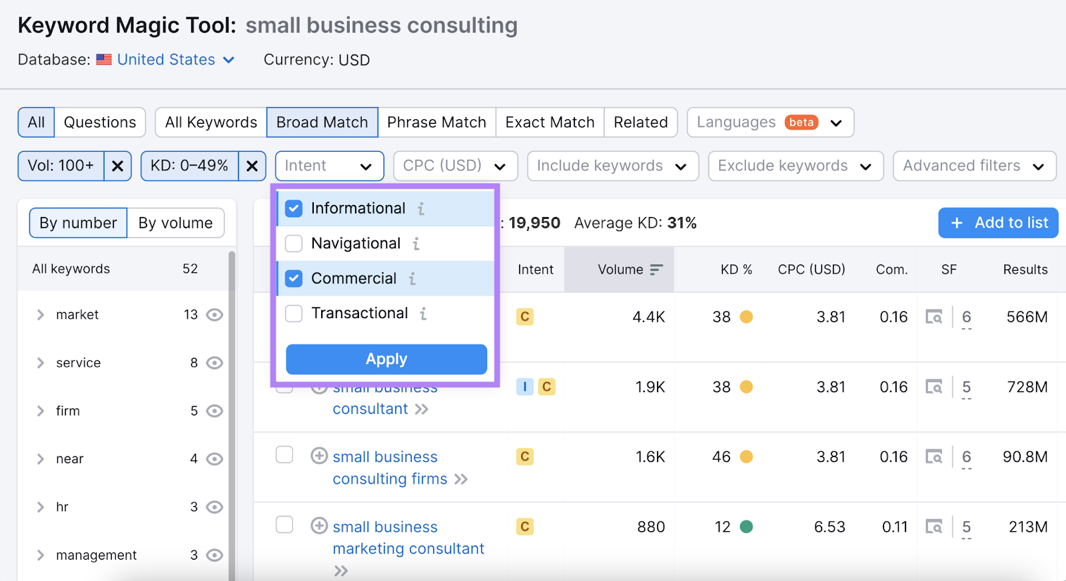Click the Add to list button
This screenshot has height=581, width=1066.
[x=998, y=223]
